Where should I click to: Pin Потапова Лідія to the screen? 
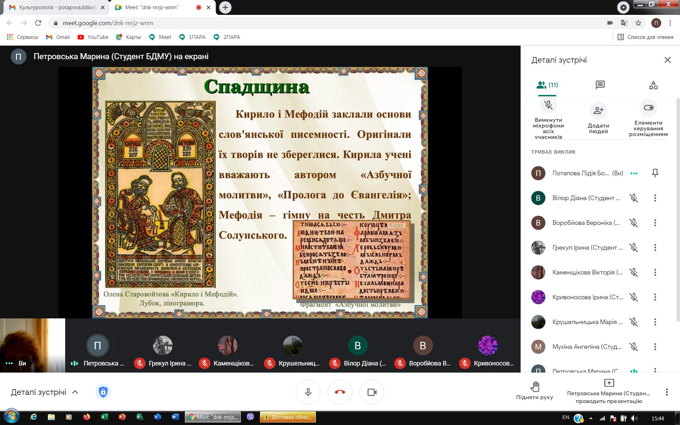[655, 173]
